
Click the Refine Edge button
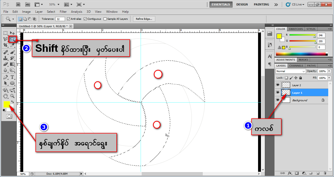(144, 19)
